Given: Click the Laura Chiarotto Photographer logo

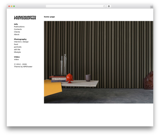Looking at the screenshot, I should coord(25,18).
